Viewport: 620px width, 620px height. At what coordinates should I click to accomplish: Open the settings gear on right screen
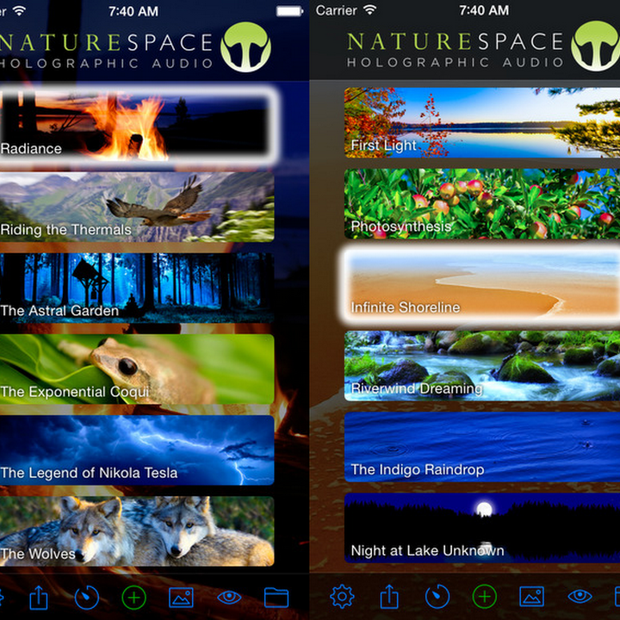point(342,596)
